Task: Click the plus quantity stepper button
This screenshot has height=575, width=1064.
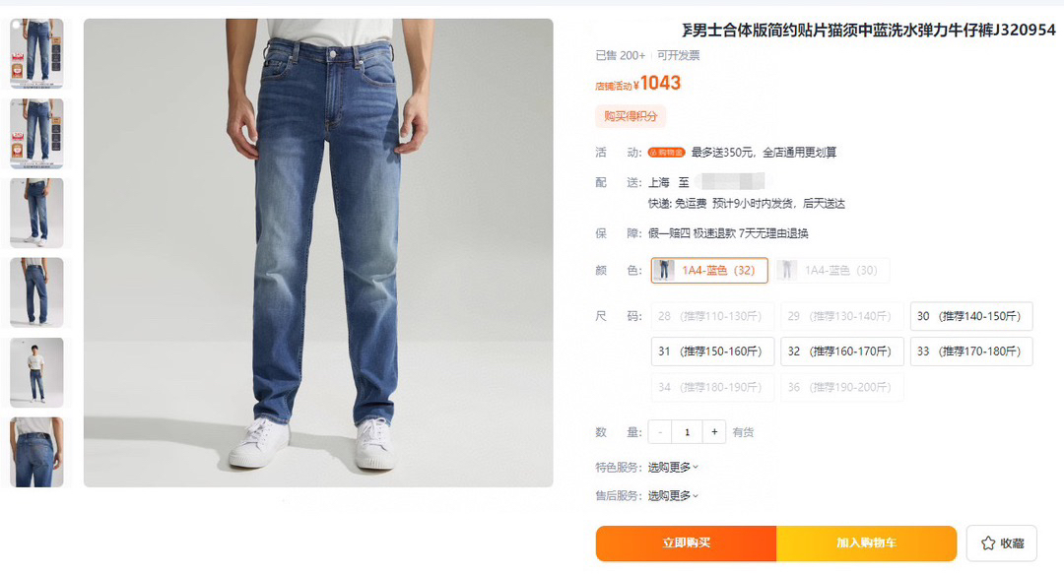Action: [x=714, y=432]
